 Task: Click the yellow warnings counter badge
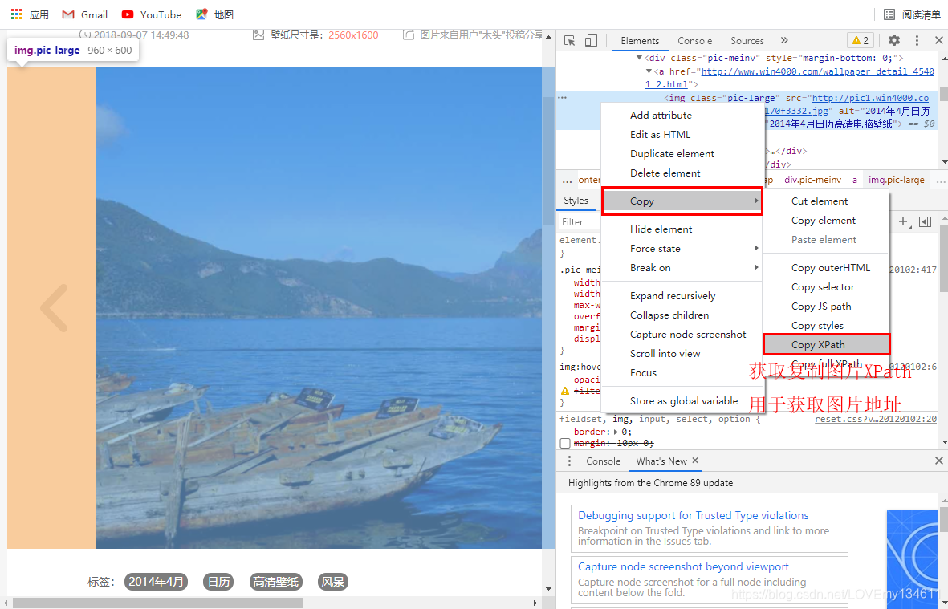(860, 40)
